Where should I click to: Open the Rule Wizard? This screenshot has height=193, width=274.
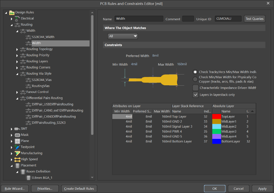tap(15, 188)
